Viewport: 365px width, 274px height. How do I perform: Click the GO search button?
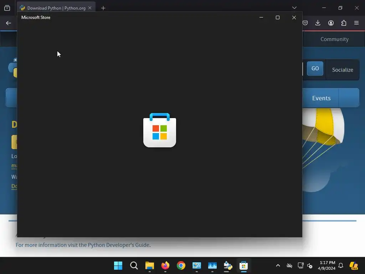coord(315,68)
